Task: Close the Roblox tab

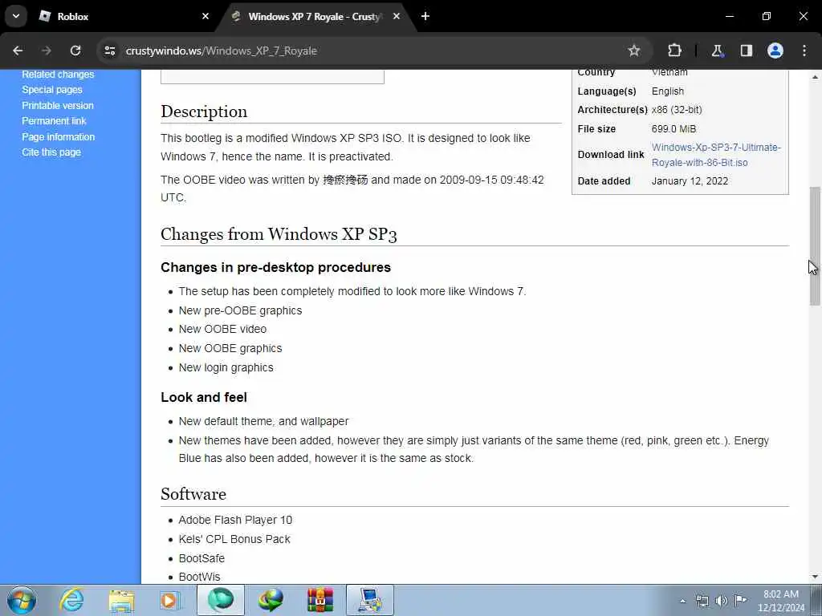Action: coord(205,16)
